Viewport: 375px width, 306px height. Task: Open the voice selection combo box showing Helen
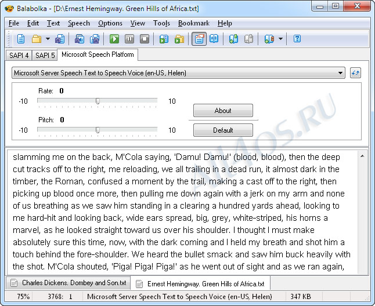coord(178,73)
